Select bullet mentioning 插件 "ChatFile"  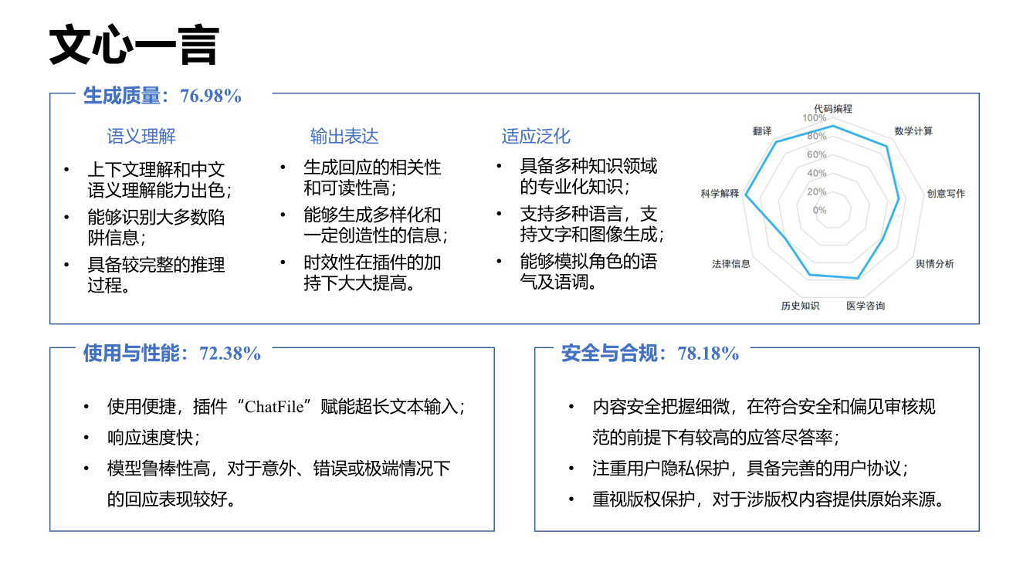pos(286,407)
